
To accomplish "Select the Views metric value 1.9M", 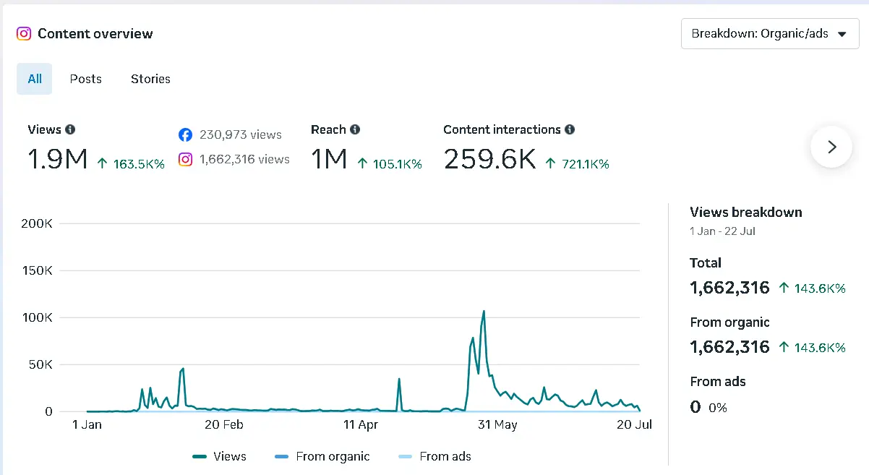I will (x=58, y=159).
